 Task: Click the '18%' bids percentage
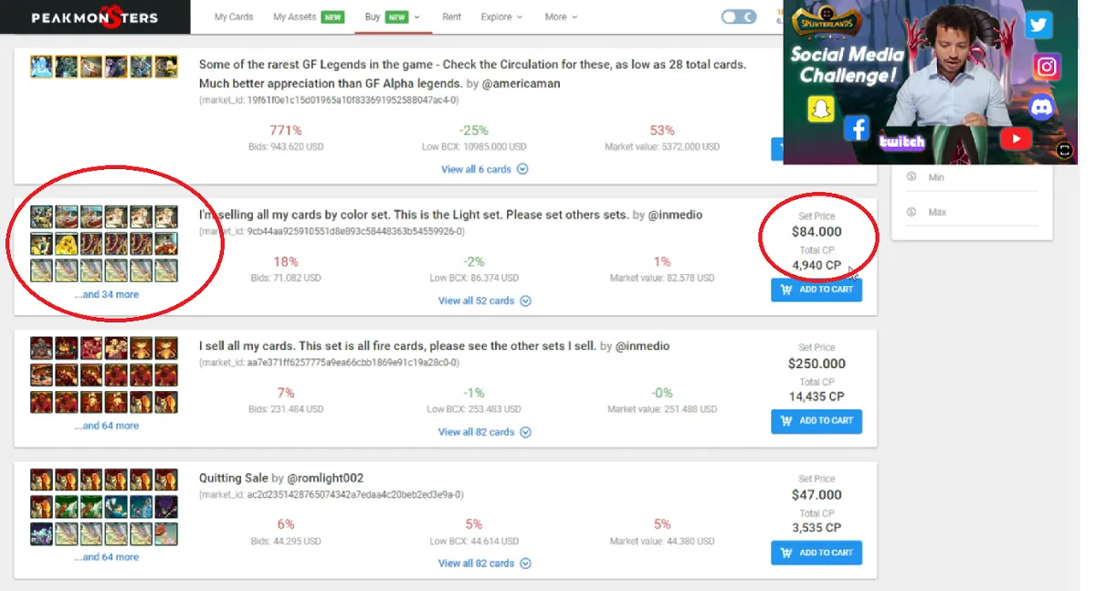pos(286,262)
